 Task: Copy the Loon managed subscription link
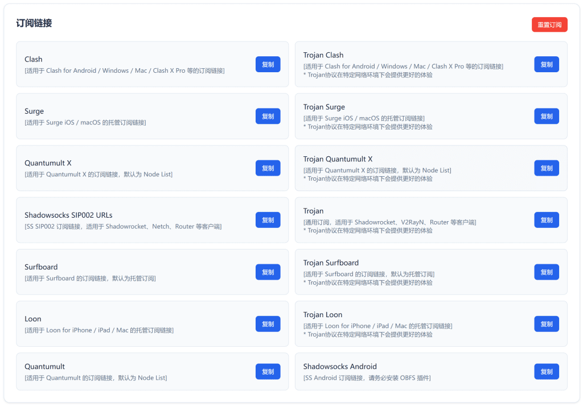[x=268, y=324]
